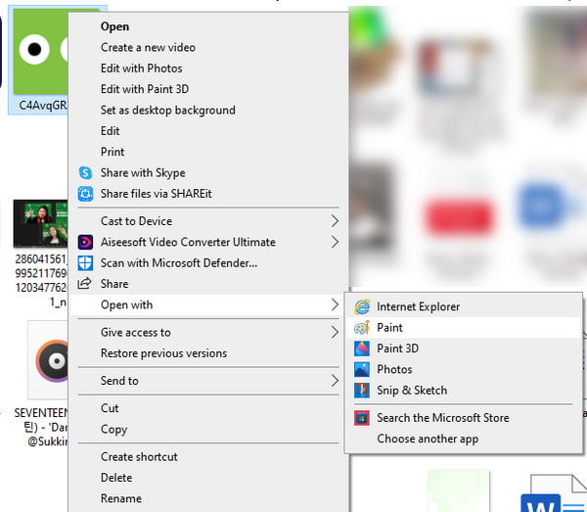Screen dimensions: 587x512
Task: Choose Open from the context menu
Action: 209,26
